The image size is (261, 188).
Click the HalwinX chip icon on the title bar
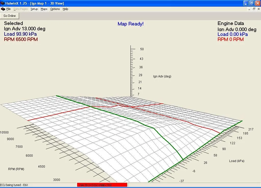tap(3, 3)
